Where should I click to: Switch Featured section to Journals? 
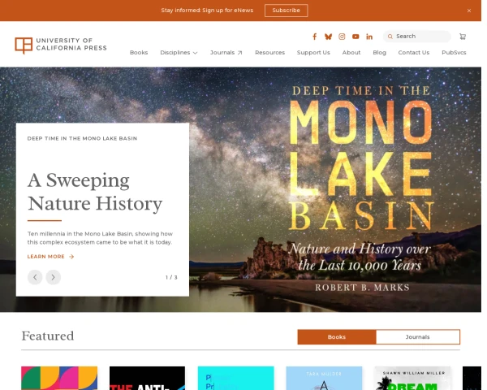[x=417, y=337]
